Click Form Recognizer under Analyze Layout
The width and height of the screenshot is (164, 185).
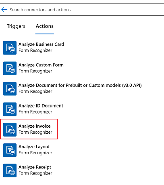(35, 153)
